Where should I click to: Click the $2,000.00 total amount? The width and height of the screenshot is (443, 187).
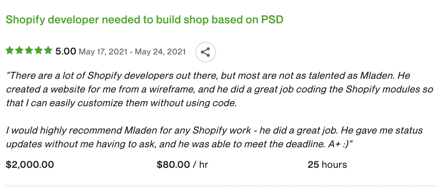tap(30, 165)
